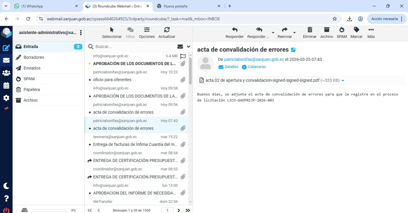Expand the search options chevron
The width and height of the screenshot is (408, 213).
click(x=188, y=47)
